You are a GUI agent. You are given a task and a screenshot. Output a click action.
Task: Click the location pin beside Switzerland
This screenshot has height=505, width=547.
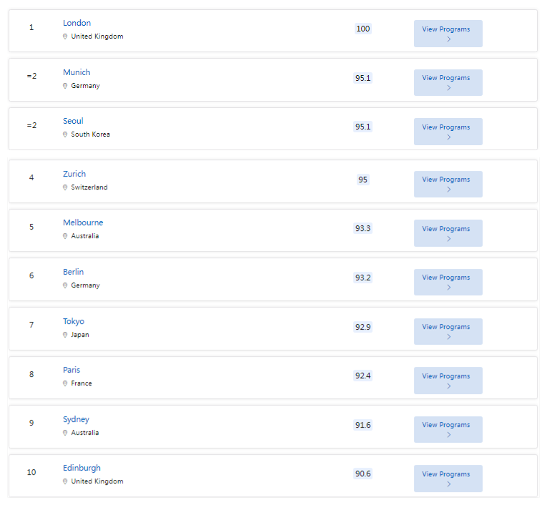65,187
